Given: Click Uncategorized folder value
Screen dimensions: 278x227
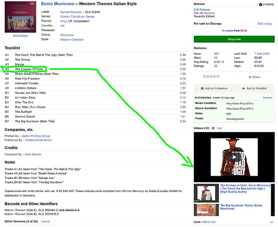Looking at the screenshot, I should coord(235,119).
